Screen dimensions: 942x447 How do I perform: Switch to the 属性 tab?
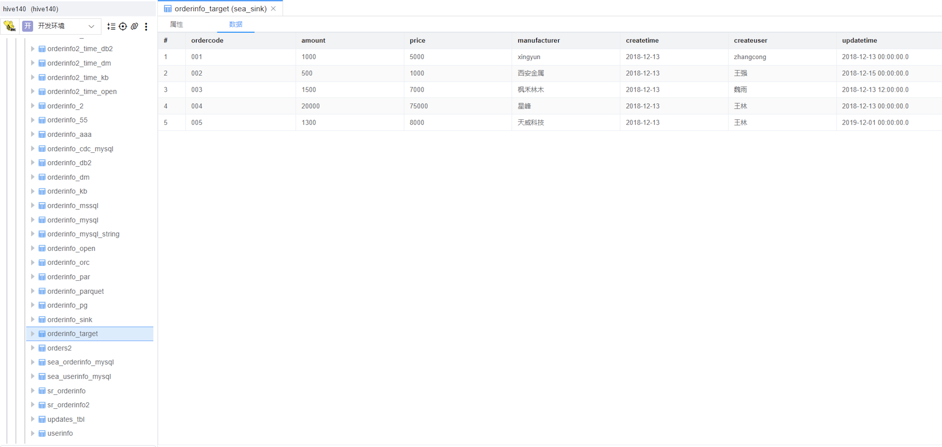pos(177,25)
